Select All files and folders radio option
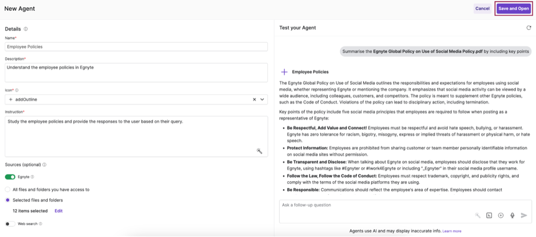536x237 pixels. [8, 189]
